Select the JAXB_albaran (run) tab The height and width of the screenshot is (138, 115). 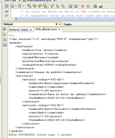tap(46, 29)
